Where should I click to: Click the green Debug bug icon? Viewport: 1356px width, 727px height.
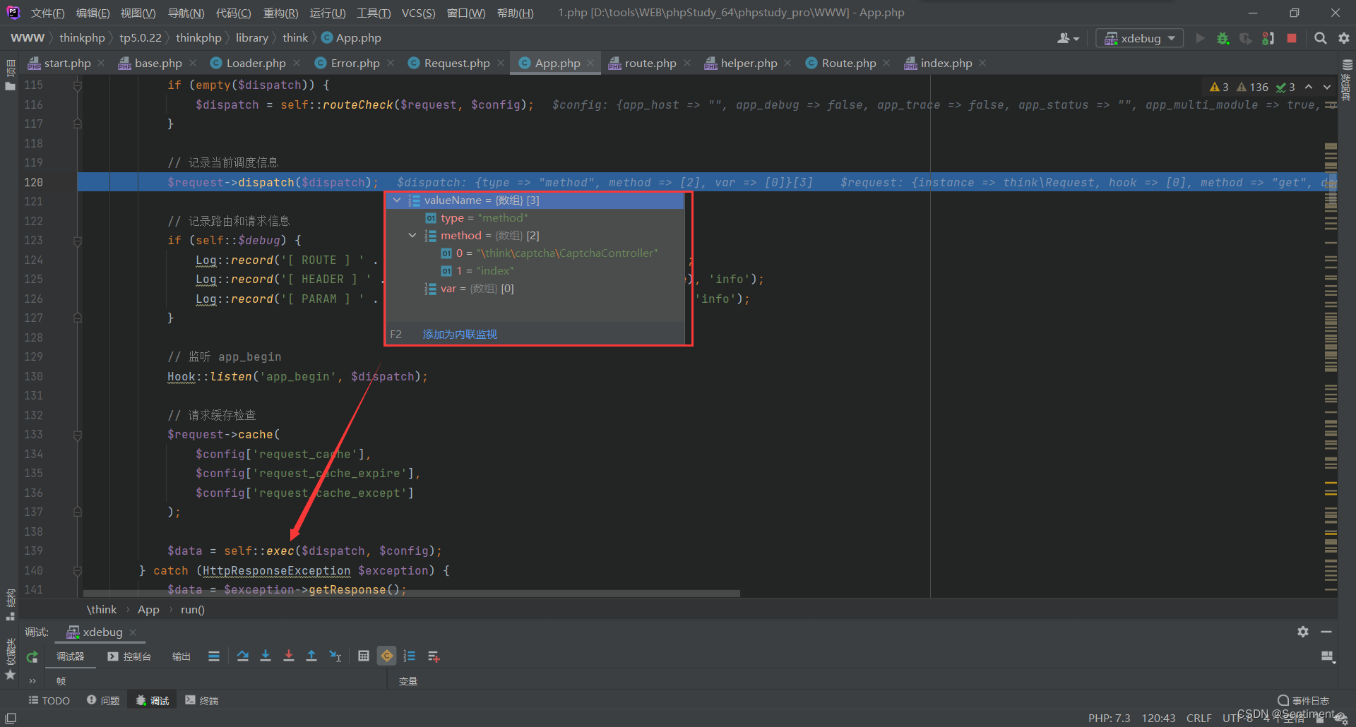point(1223,38)
